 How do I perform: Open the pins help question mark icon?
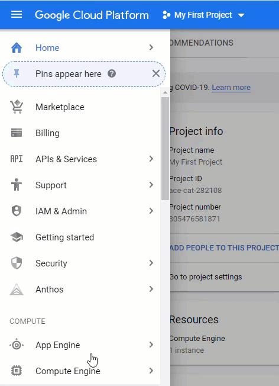click(112, 73)
